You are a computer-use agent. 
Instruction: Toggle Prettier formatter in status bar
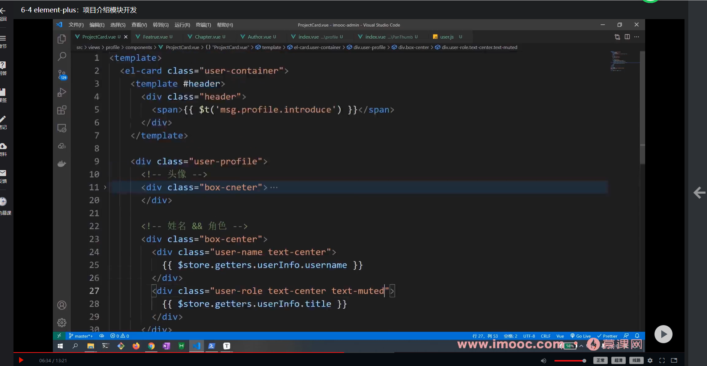coord(607,336)
